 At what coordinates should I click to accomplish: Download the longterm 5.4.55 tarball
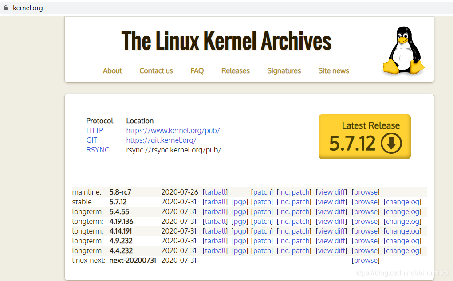point(215,212)
